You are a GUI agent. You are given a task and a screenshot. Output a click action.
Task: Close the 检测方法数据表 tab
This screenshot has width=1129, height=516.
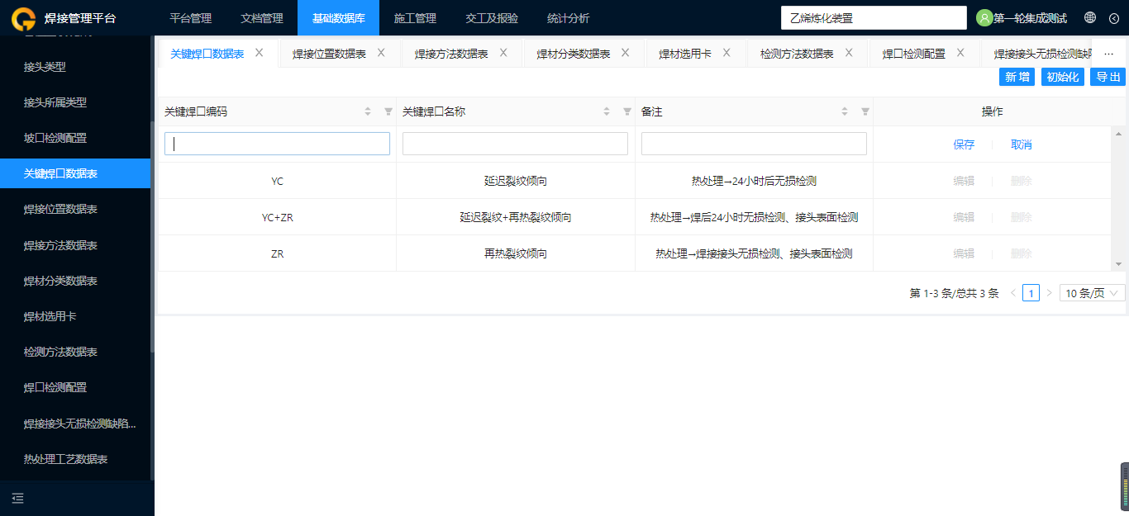[x=849, y=53]
